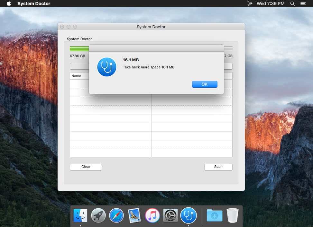The image size is (313, 227).
Task: Open System Preferences gear in the Dock
Action: (170, 215)
